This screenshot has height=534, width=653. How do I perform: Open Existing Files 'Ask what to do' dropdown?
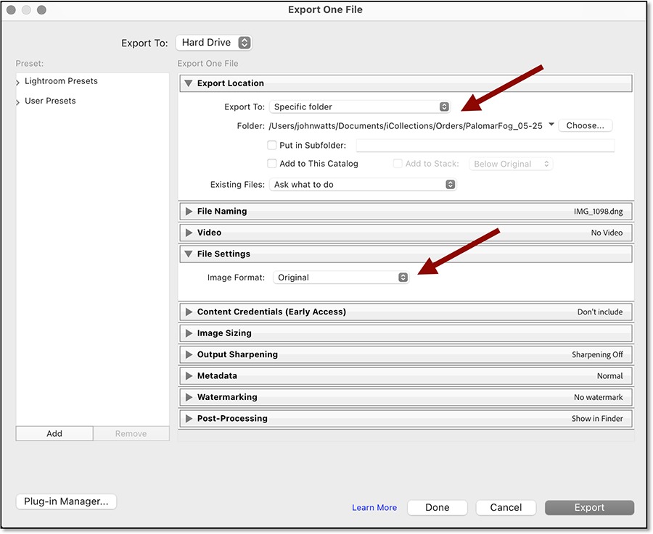click(363, 185)
